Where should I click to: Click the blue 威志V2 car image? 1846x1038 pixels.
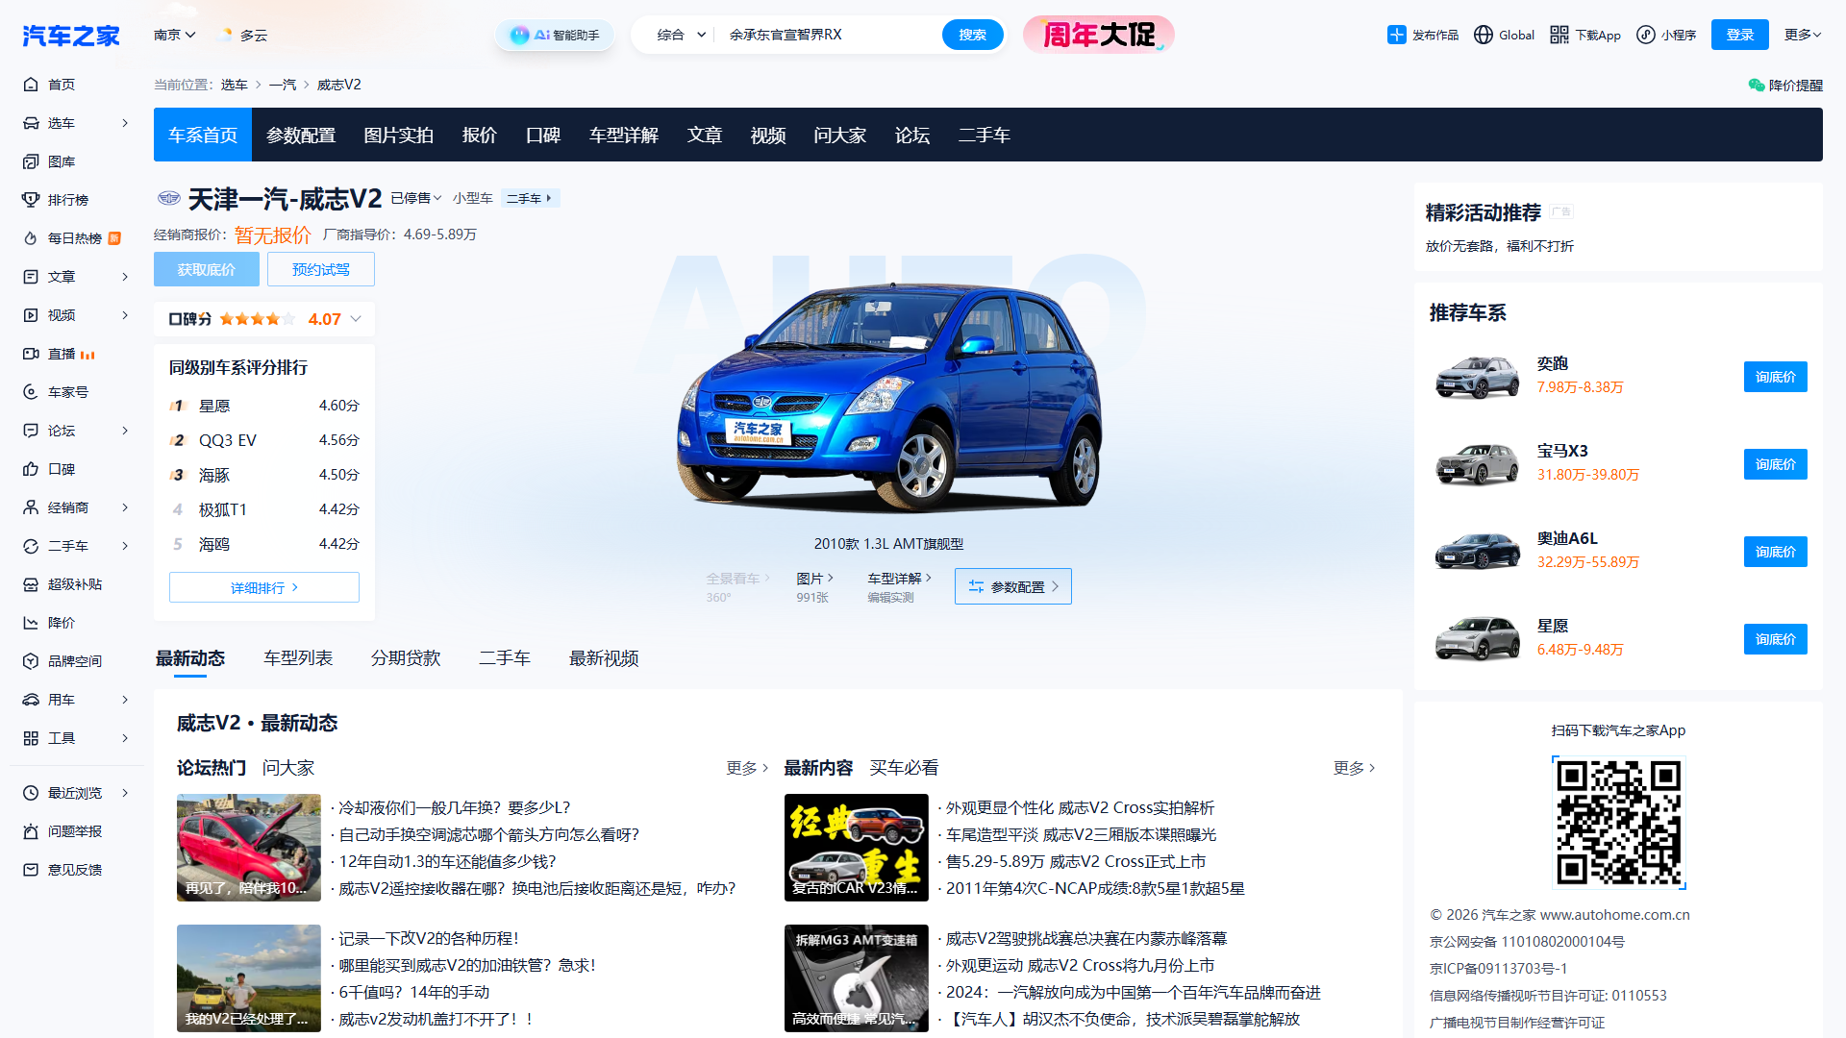(888, 396)
